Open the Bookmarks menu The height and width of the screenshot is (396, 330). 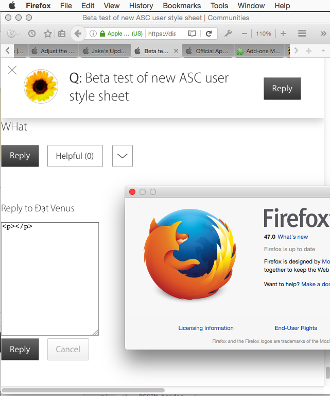pyautogui.click(x=182, y=6)
